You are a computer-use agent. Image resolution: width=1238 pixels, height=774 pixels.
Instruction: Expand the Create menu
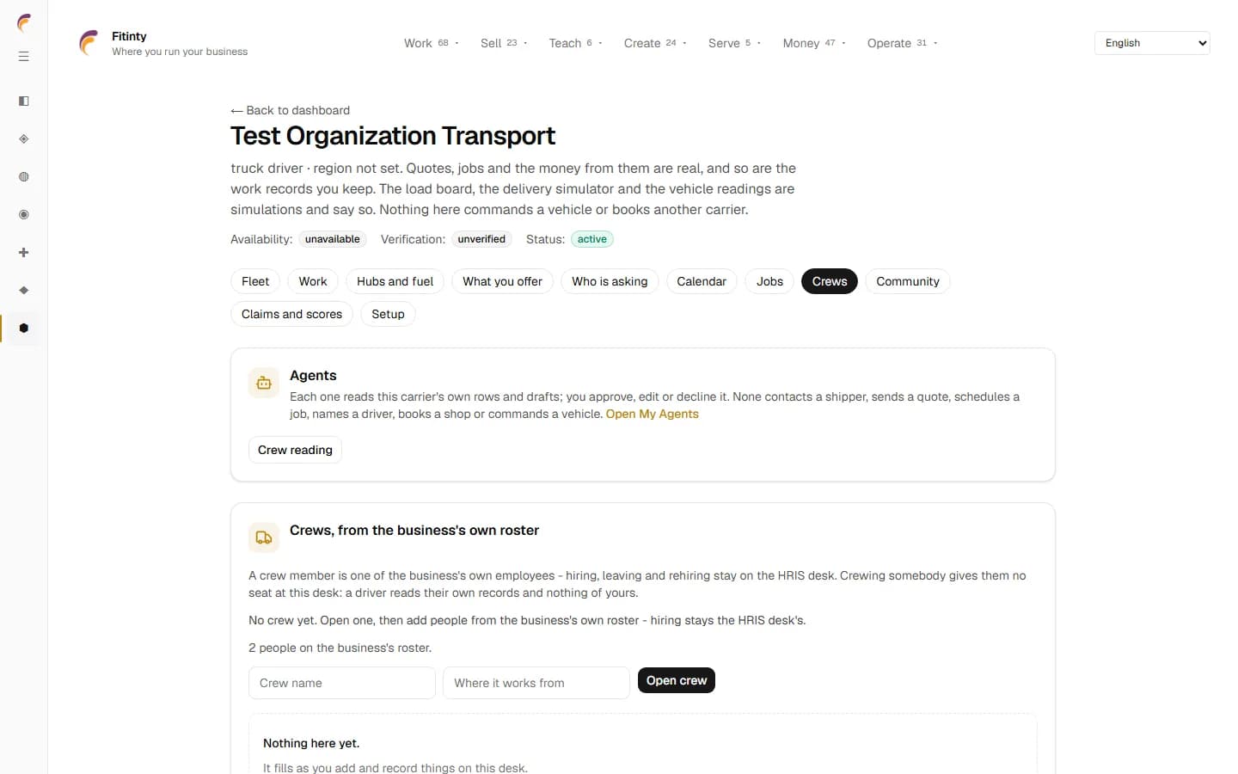click(655, 43)
